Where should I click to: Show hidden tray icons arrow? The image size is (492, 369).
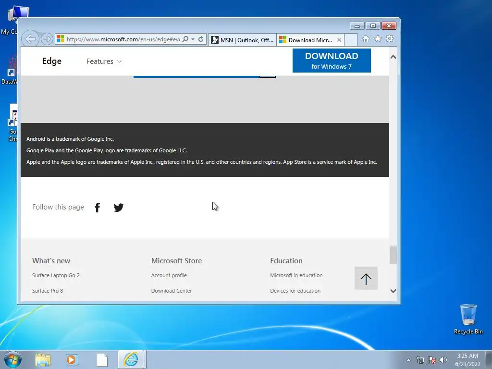coord(408,360)
